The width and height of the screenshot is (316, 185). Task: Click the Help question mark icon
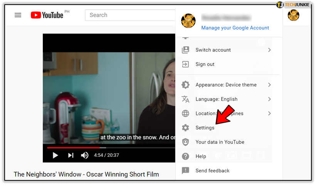pyautogui.click(x=185, y=156)
